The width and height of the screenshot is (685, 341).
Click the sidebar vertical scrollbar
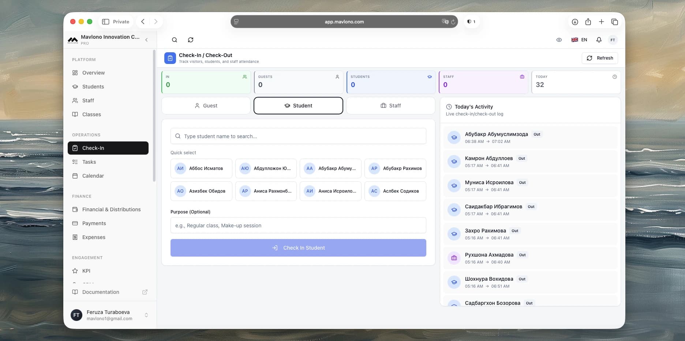pos(154,115)
